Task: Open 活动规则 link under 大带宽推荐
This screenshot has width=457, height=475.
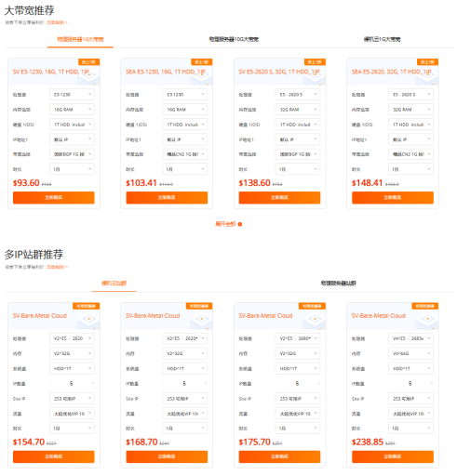Action: pos(57,22)
